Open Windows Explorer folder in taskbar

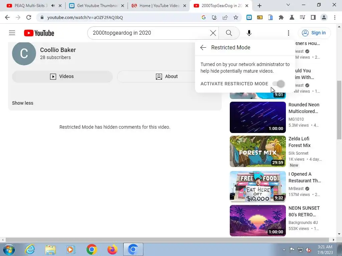point(50,249)
